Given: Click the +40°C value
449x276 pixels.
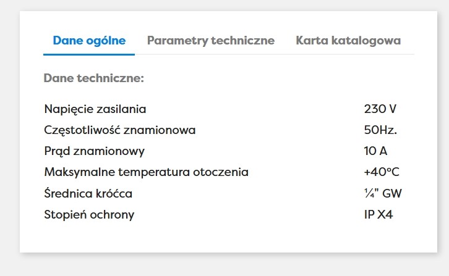Looking at the screenshot, I should [382, 172].
